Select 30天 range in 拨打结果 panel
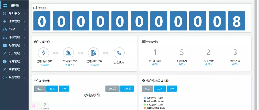The height and width of the screenshot is (110, 259). point(52,89)
